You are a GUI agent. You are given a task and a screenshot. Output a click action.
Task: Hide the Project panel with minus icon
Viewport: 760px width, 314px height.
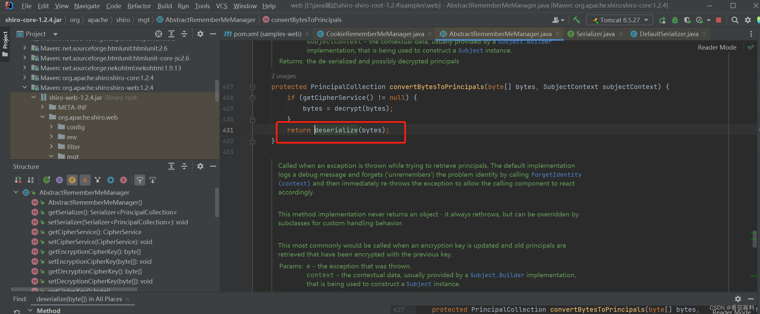point(213,34)
